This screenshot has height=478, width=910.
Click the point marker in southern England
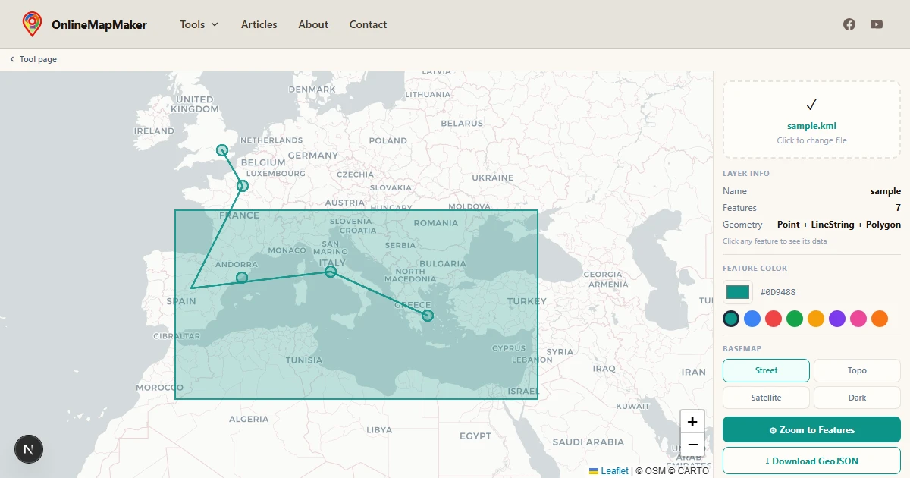click(x=222, y=150)
